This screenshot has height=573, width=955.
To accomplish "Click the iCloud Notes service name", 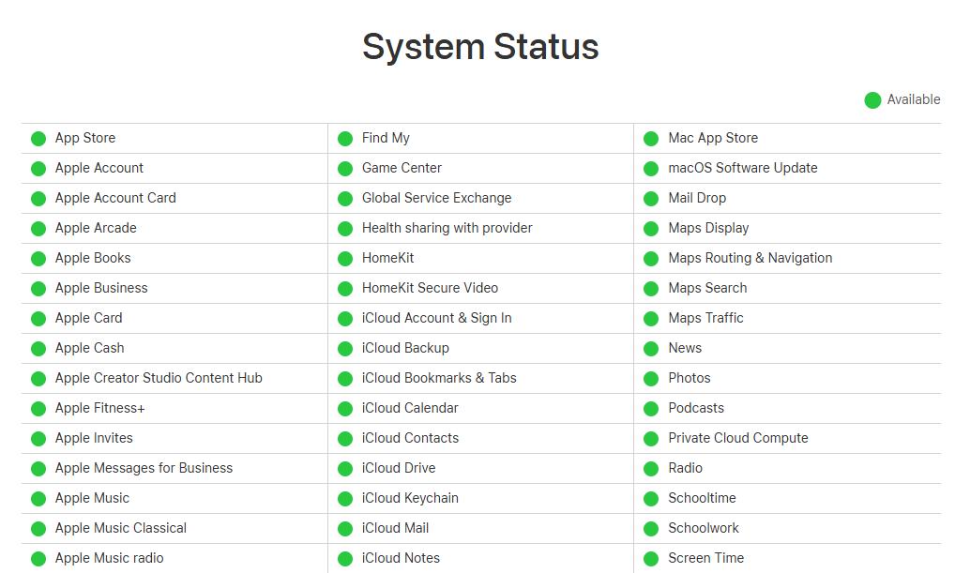I will (401, 558).
